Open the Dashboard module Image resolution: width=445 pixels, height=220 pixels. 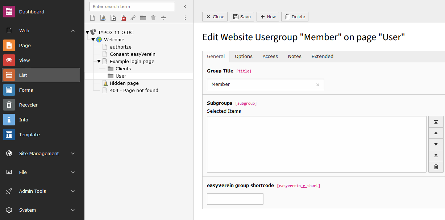tap(41, 12)
